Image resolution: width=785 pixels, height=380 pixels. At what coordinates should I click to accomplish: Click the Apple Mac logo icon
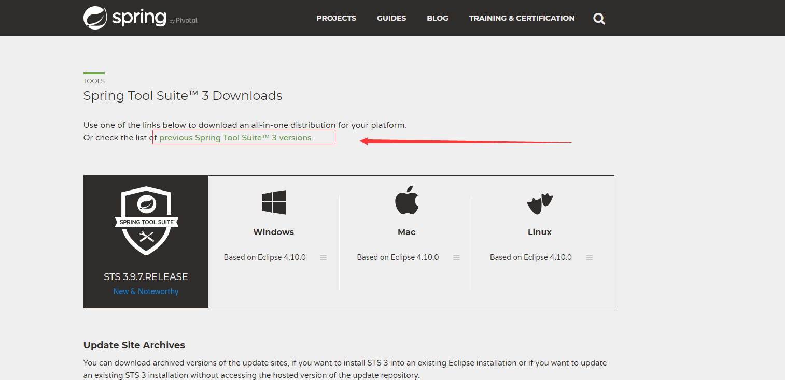406,200
